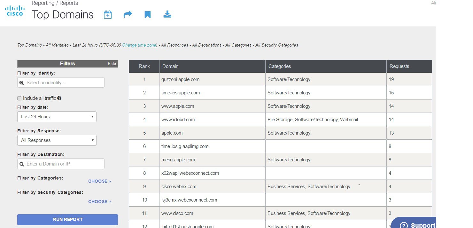Expand CHOOSE for Filter by Security Categories
Viewport: 473px width, 228px height.
click(x=100, y=202)
